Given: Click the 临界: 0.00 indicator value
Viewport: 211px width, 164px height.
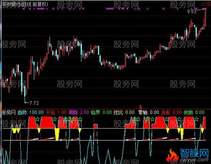Looking at the screenshot, I should (101, 112).
